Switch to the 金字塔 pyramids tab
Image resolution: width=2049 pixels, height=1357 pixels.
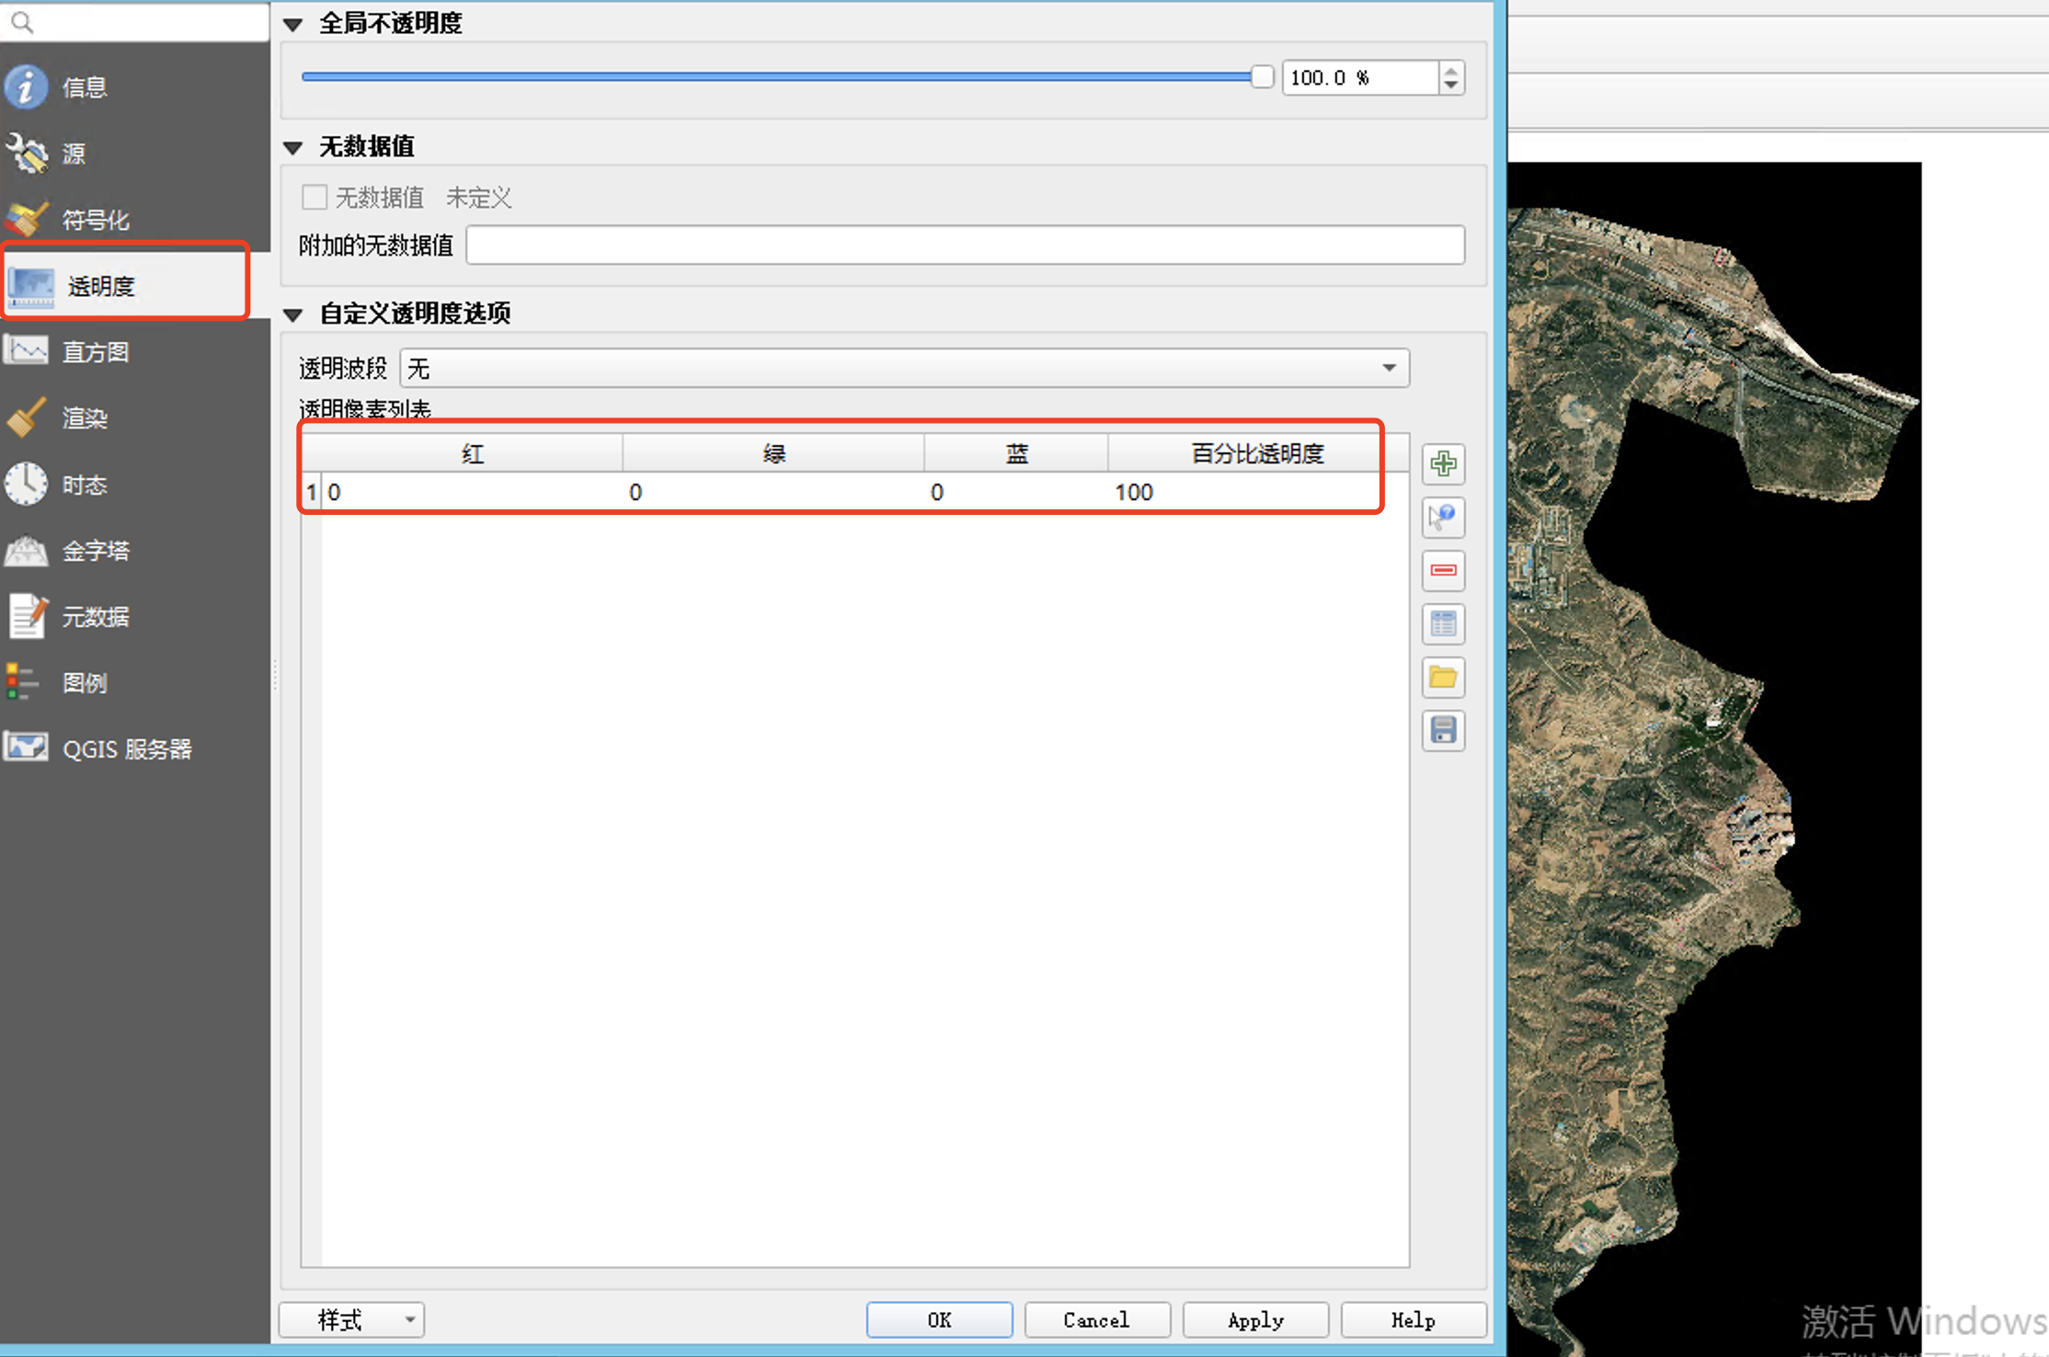94,551
